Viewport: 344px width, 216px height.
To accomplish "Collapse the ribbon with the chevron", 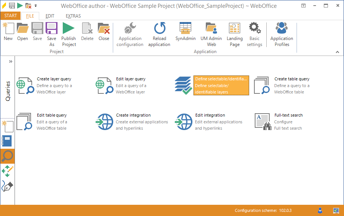I will coord(338,52).
